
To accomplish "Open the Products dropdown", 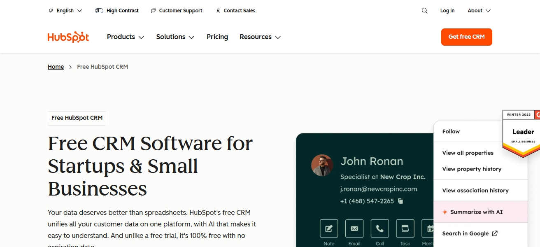I will [x=125, y=37].
